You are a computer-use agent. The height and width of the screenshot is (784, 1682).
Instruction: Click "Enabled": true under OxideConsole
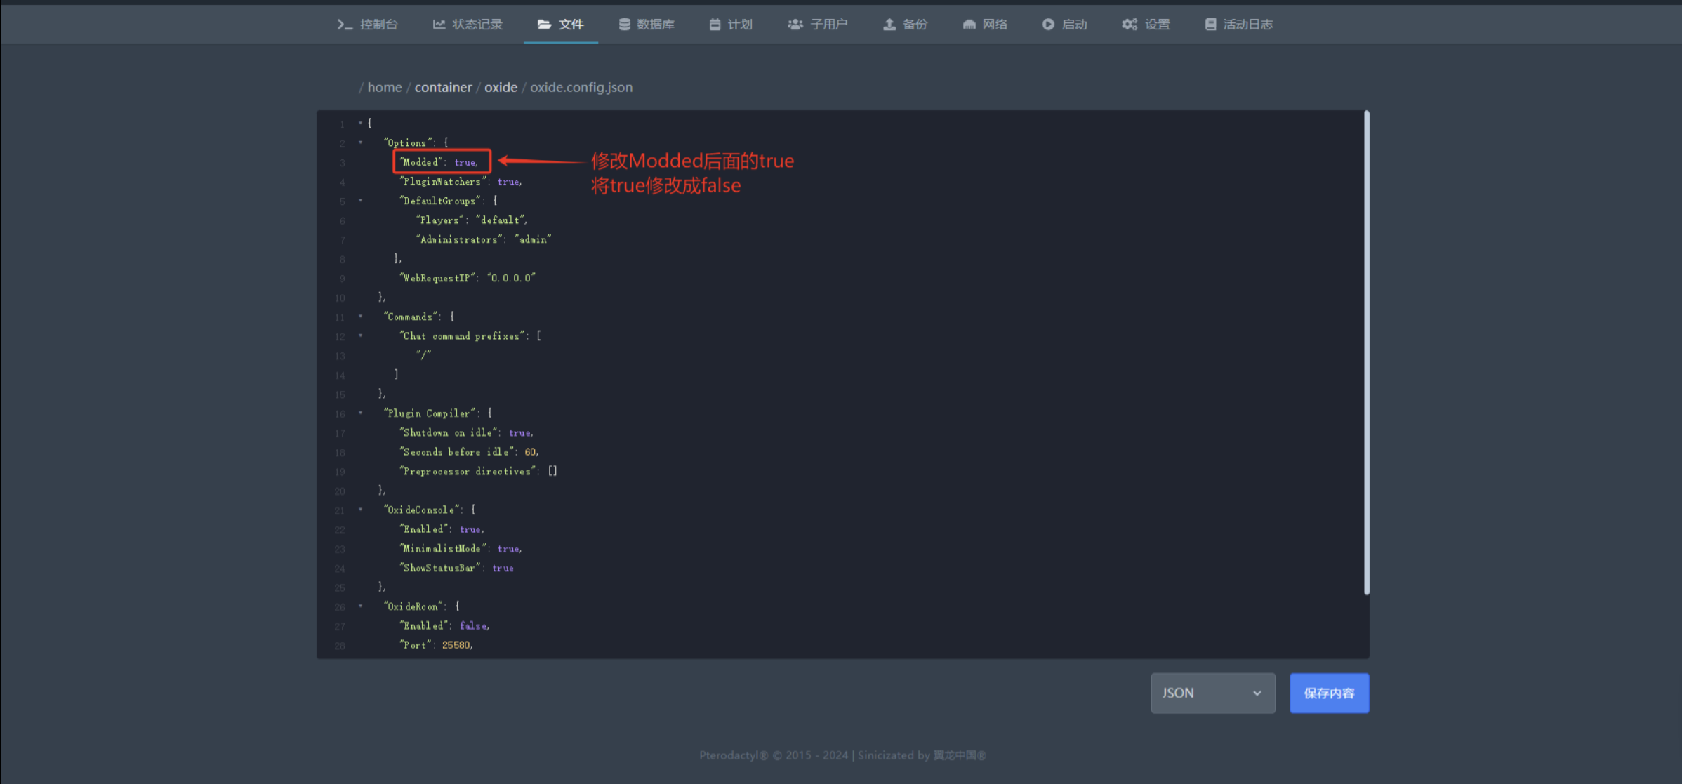click(442, 529)
